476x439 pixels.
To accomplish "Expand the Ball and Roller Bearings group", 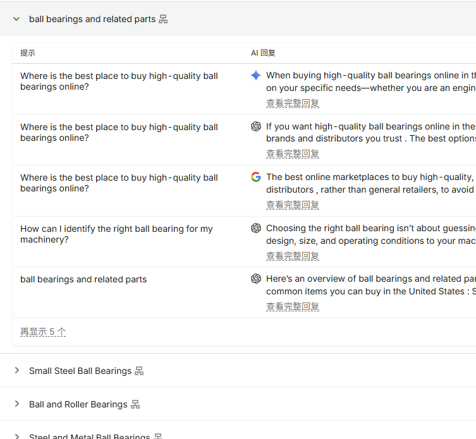I will coord(17,404).
